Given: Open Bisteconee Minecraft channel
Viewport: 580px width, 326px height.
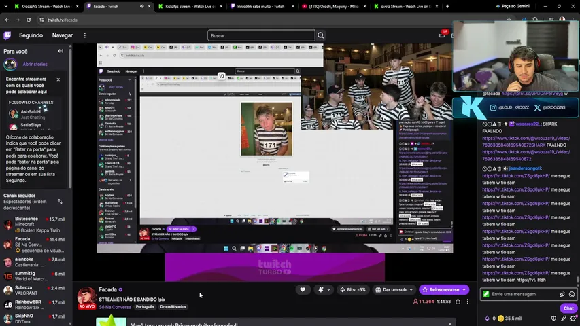Looking at the screenshot, I should (x=34, y=224).
